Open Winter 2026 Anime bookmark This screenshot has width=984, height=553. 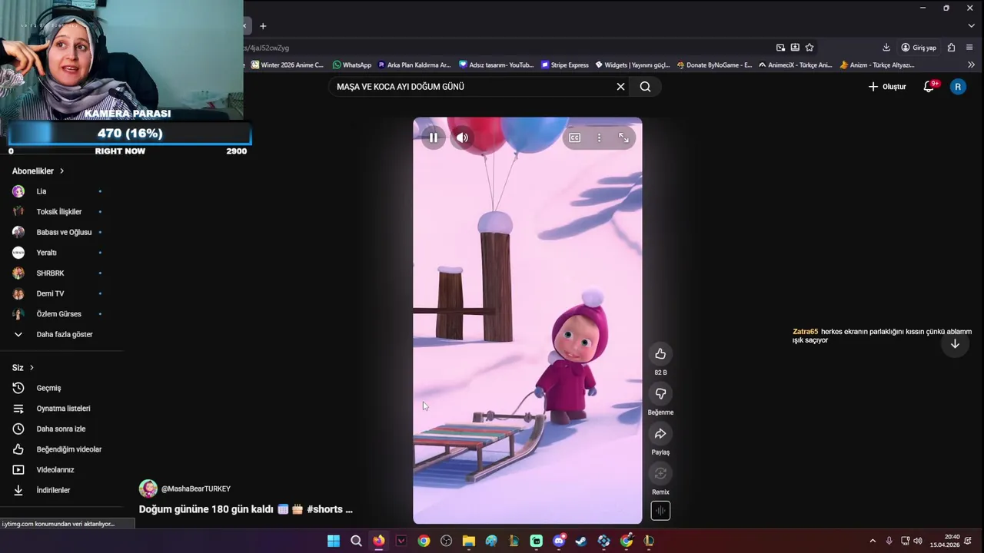tap(288, 65)
